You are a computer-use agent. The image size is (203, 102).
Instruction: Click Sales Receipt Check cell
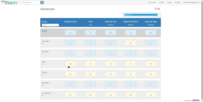[70, 64]
